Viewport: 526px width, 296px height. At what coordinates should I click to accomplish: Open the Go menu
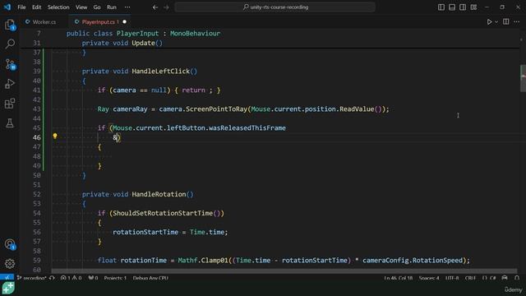[x=97, y=7]
